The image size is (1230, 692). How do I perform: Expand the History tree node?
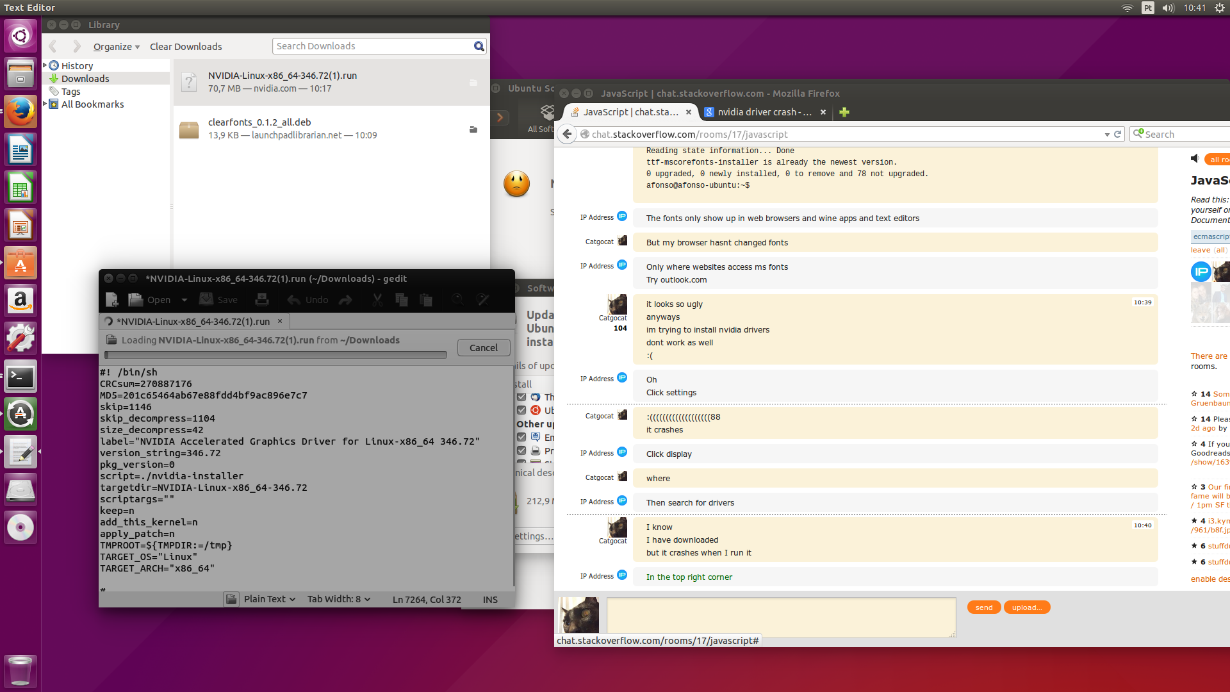[45, 65]
